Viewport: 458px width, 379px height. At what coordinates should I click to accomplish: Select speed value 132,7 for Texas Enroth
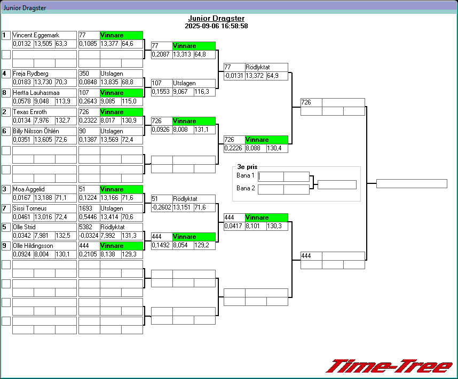66,120
